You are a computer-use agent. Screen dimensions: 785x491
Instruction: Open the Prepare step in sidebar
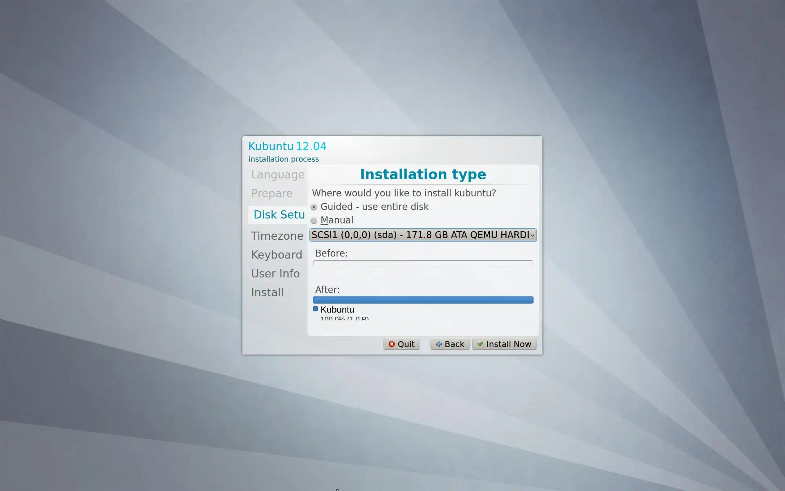271,194
